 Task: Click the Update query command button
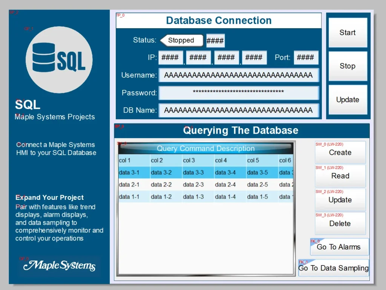(x=340, y=200)
